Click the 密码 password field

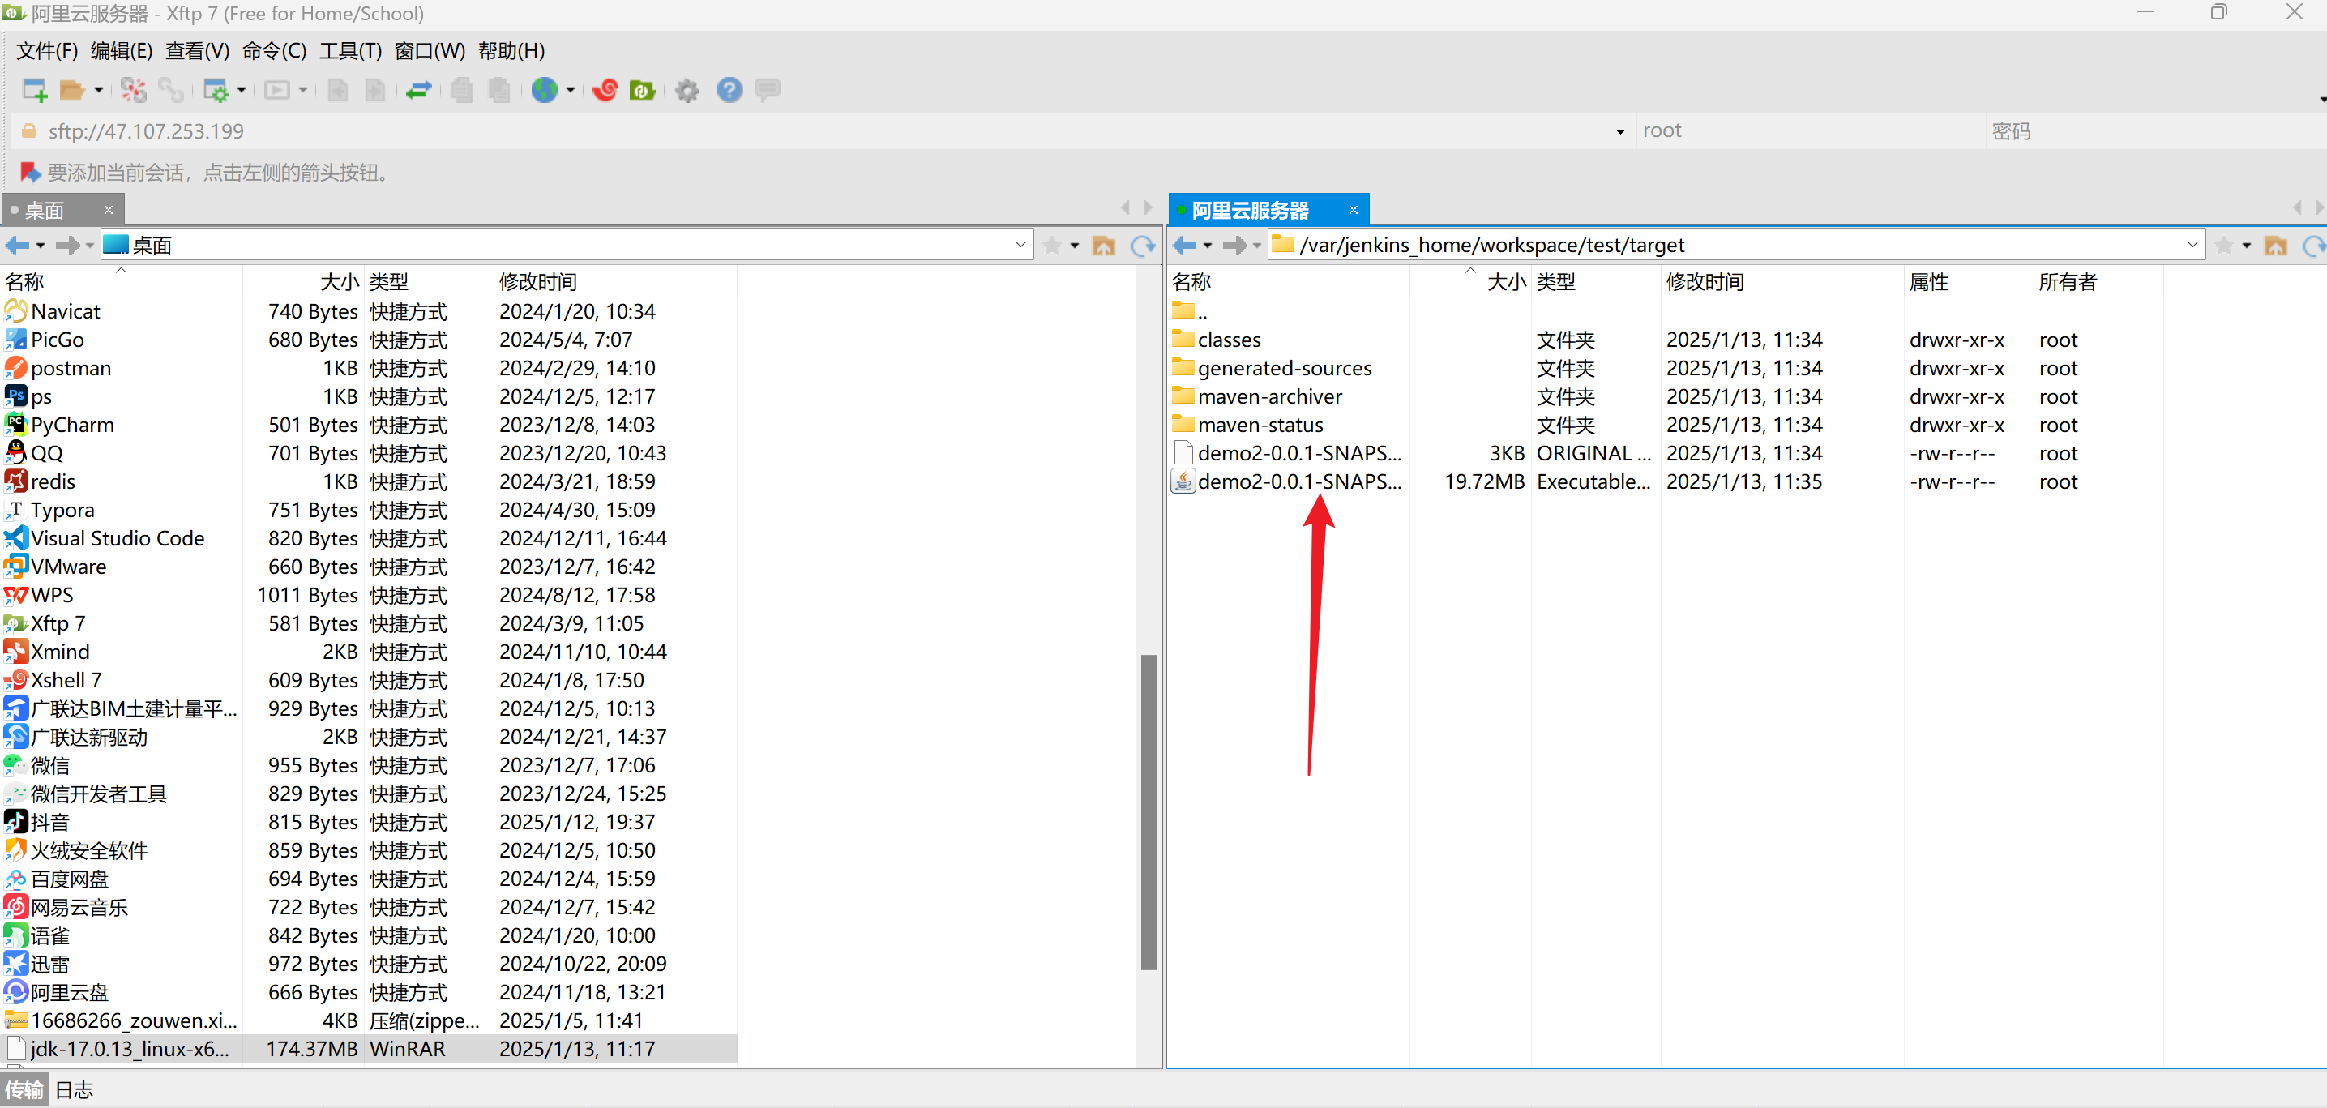(x=2157, y=131)
